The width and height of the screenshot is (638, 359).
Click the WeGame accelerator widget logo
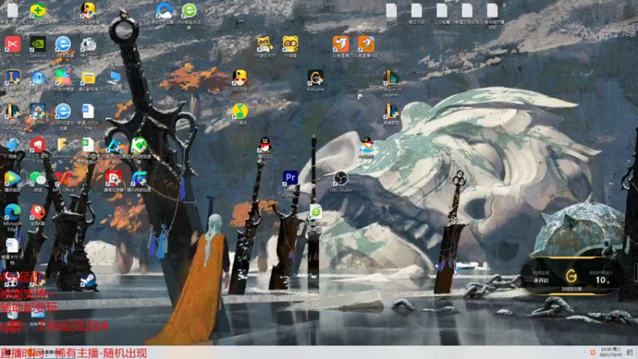[x=571, y=277]
